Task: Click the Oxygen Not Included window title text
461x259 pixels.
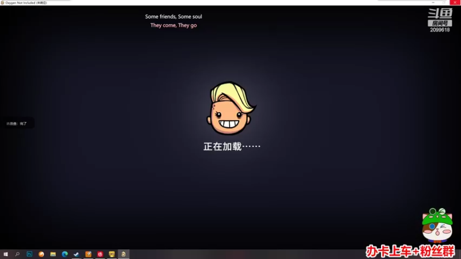Action: 26,3
